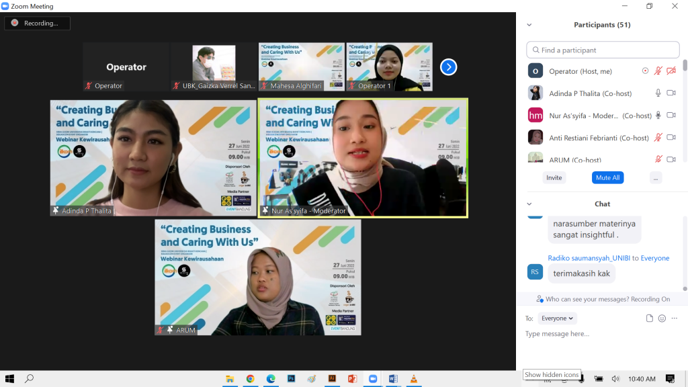Open File Explorer from taskbar

click(x=230, y=379)
